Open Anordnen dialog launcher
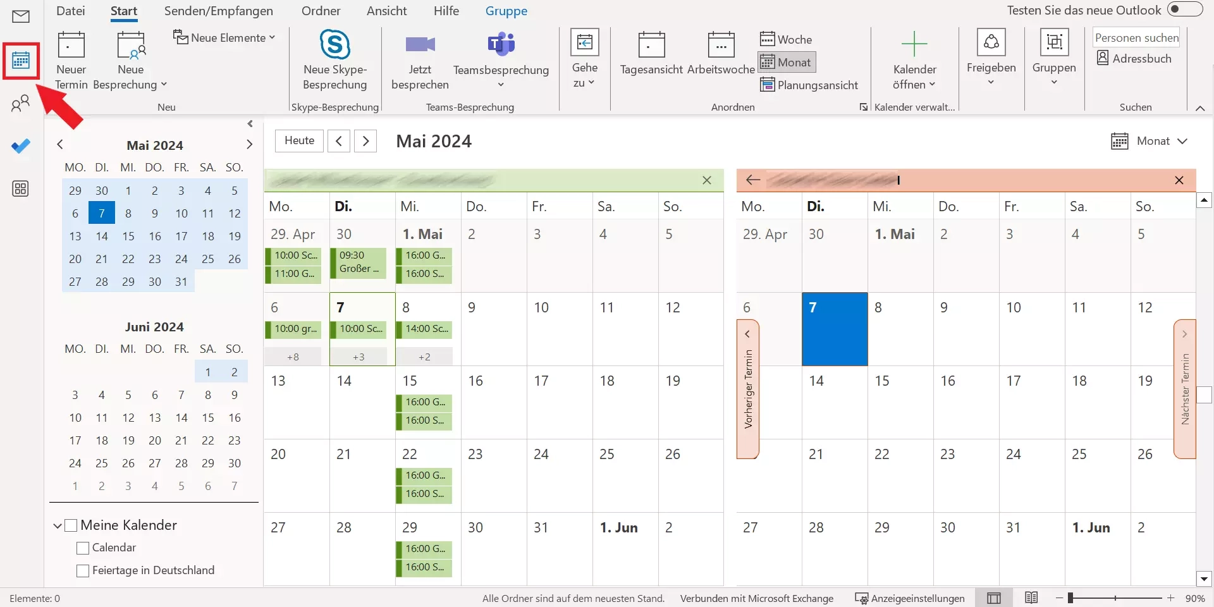This screenshot has width=1214, height=607. 863,107
